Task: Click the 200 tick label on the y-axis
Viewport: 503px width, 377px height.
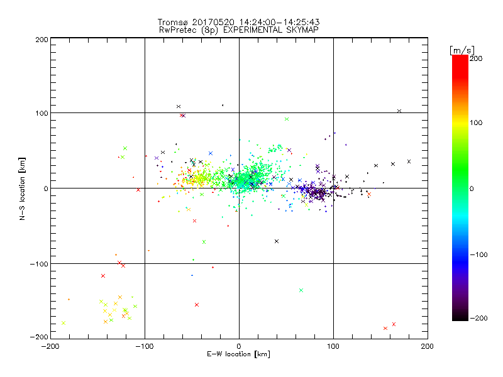Action: point(40,40)
